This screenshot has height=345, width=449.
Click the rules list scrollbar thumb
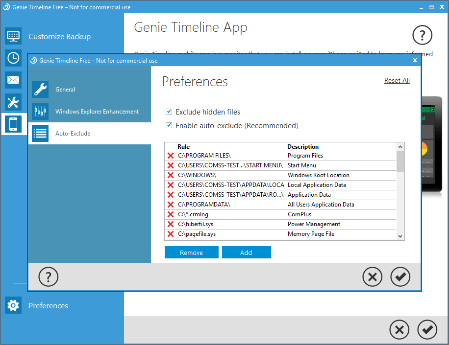[x=400, y=161]
